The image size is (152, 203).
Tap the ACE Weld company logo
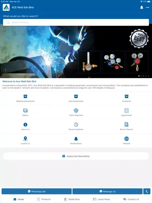click(x=6, y=7)
